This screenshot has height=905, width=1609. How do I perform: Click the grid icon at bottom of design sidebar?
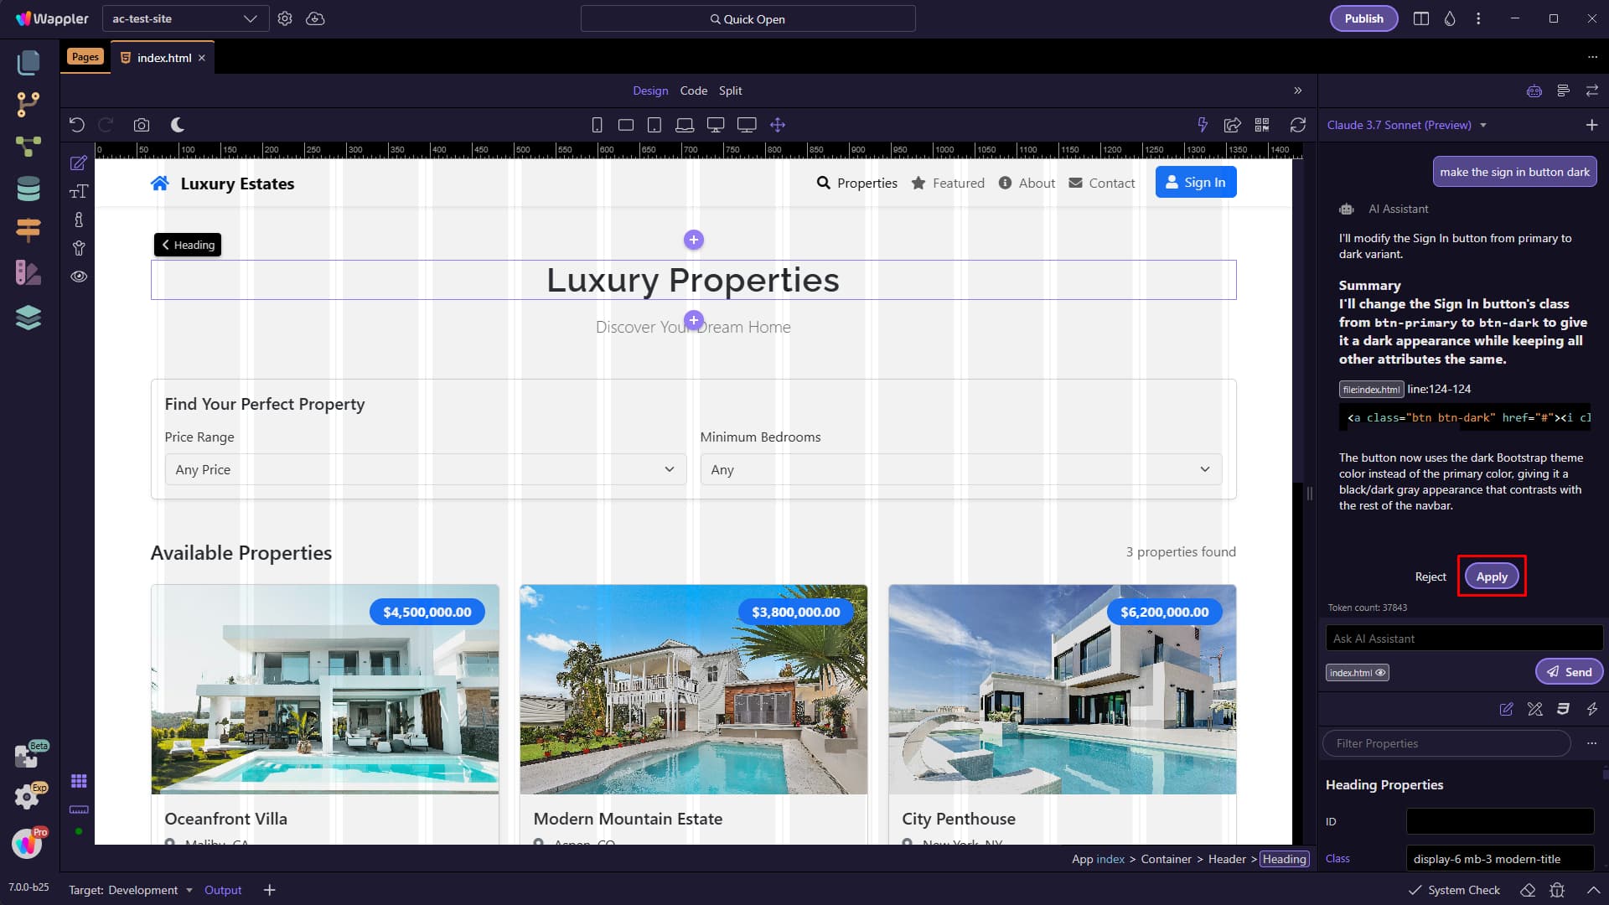(79, 781)
